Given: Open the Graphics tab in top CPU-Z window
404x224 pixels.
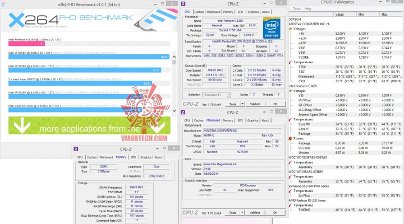Looking at the screenshot, I should (x=253, y=12).
